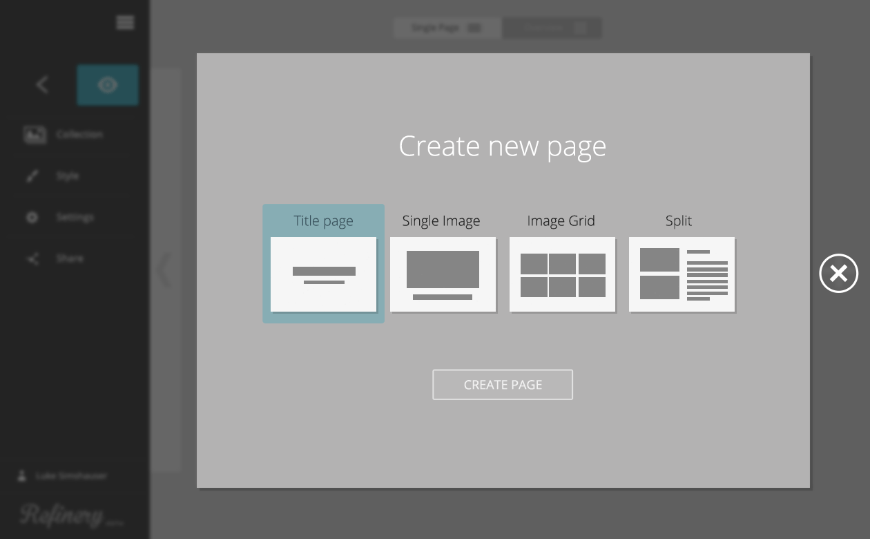Click the Share icon in sidebar
This screenshot has height=539, width=870.
pos(32,259)
